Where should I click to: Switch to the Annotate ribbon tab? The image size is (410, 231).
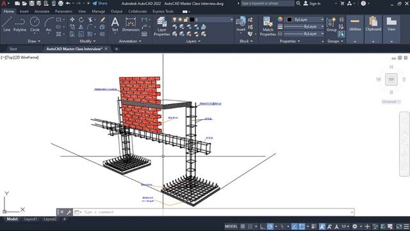(x=42, y=12)
